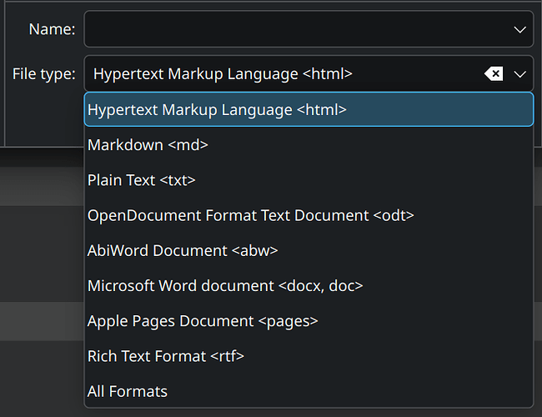Pick Apple Pages Document <pages>

pyautogui.click(x=203, y=321)
